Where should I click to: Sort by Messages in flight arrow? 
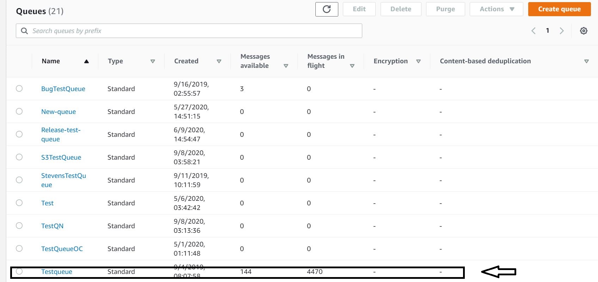(352, 66)
